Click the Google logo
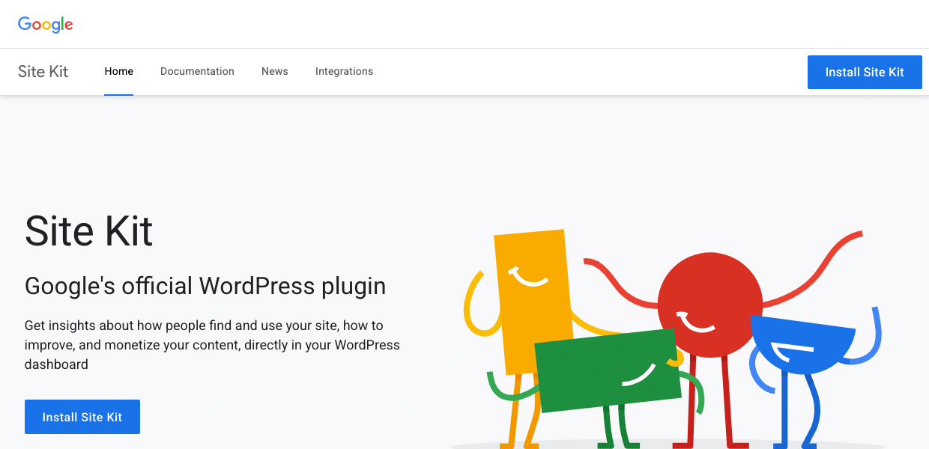 point(46,24)
